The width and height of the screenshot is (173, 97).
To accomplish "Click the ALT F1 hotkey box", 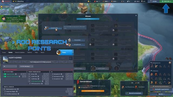I will point(24,74).
